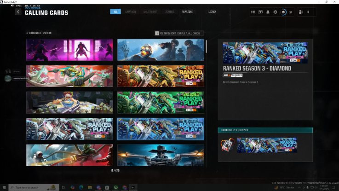The width and height of the screenshot is (339, 191).
Task: Open the settings gear
Action: [275, 12]
